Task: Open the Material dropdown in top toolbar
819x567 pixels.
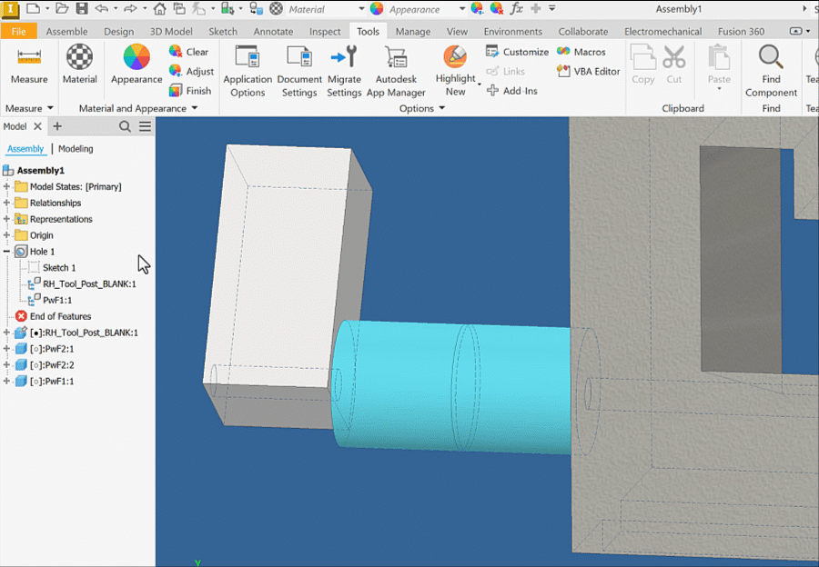Action: pos(361,9)
